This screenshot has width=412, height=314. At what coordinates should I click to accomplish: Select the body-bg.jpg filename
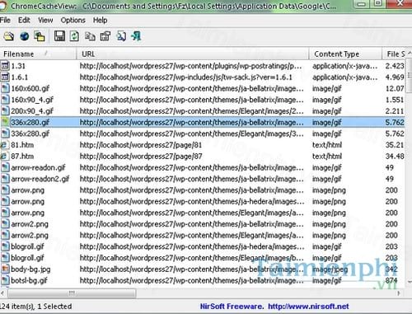[x=30, y=269]
